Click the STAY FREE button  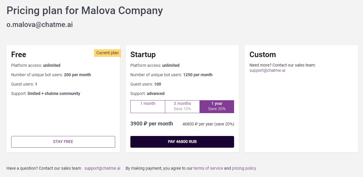pyautogui.click(x=63, y=142)
